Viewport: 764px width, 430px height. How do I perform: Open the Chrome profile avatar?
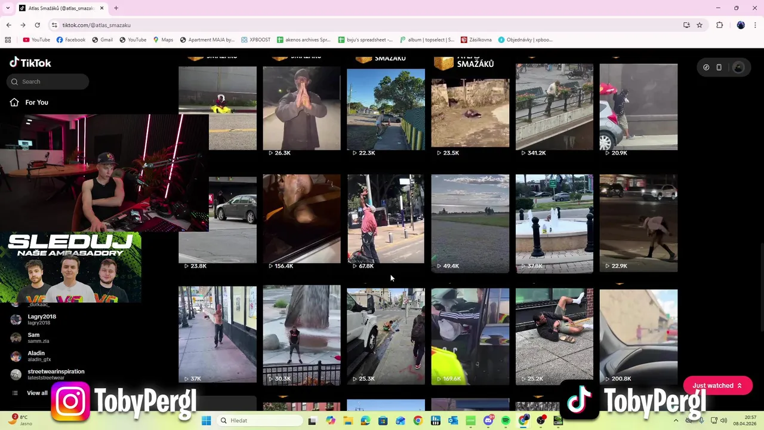[x=741, y=25]
